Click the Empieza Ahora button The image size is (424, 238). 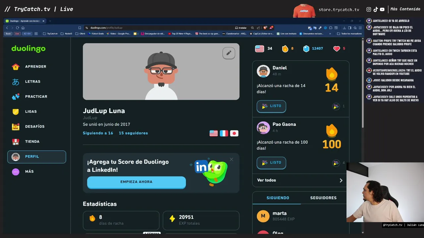coord(136,182)
